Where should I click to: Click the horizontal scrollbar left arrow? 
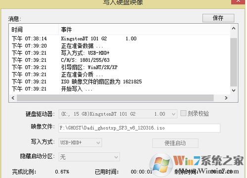click(x=13, y=98)
